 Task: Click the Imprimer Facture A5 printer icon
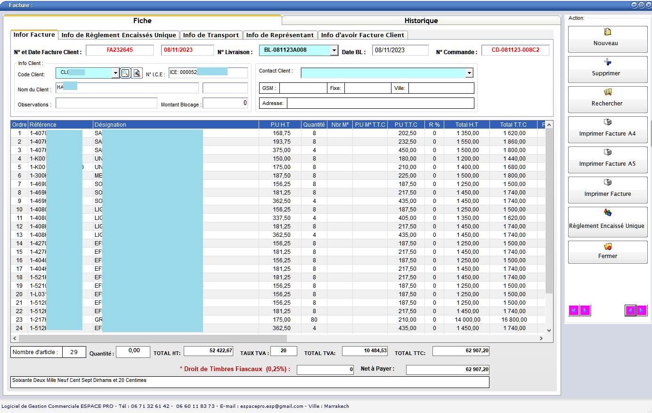[607, 153]
